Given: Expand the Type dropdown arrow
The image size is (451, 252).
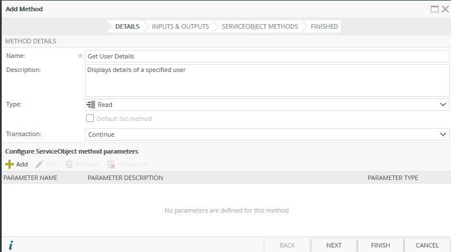Looking at the screenshot, I should click(443, 105).
